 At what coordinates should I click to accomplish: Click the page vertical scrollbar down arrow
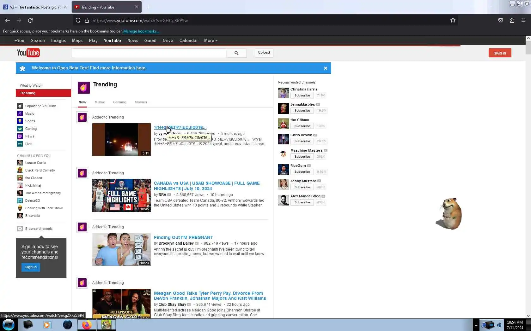pos(528,316)
